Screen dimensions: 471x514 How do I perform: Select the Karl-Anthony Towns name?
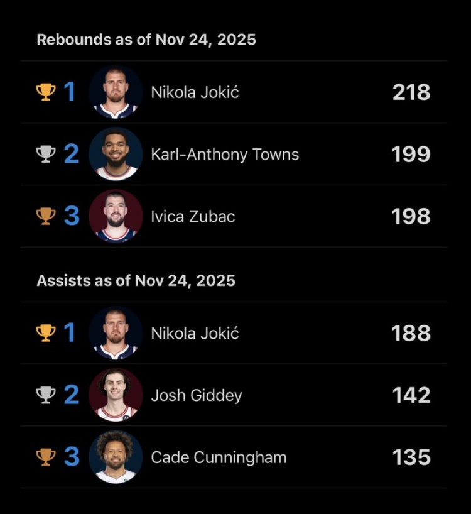coord(225,155)
